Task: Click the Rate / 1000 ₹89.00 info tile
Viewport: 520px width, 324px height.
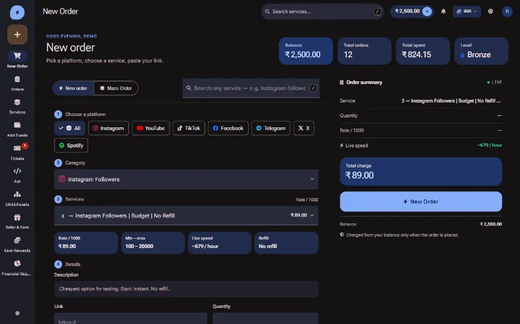Action: point(86,243)
